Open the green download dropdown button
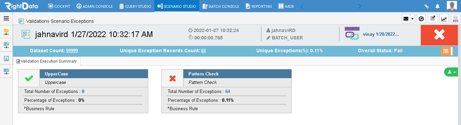 click(451, 72)
